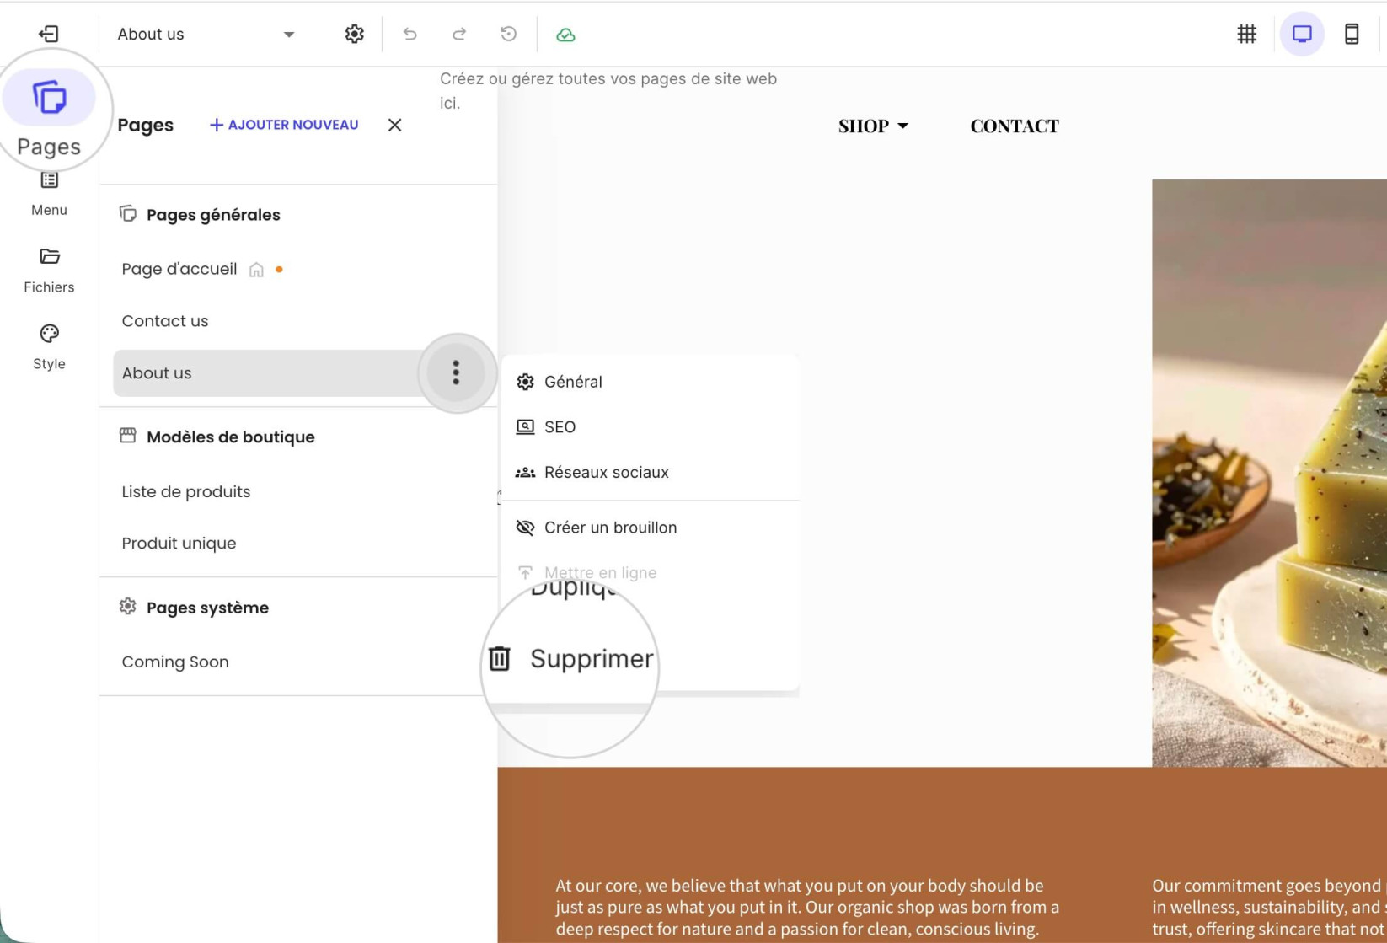Viewport: 1387px width, 943px height.
Task: Switch to desktop preview mode
Action: 1302,34
